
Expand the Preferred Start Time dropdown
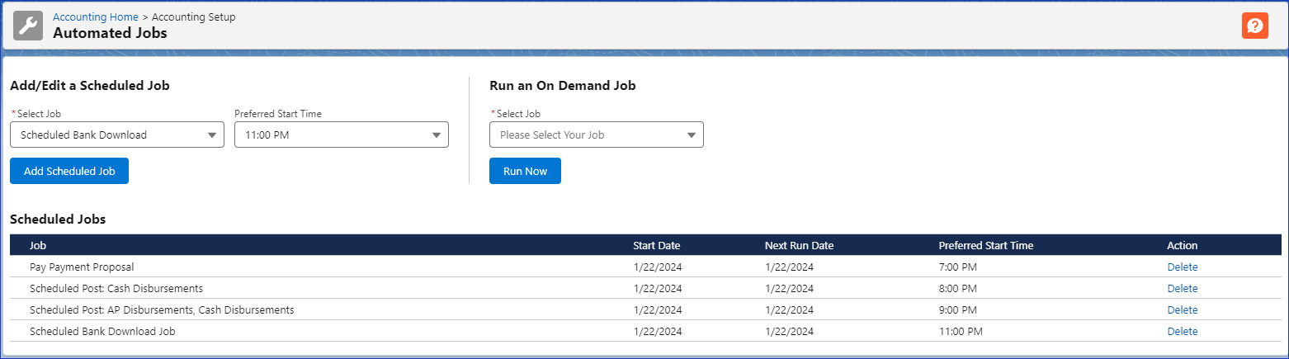tap(341, 135)
